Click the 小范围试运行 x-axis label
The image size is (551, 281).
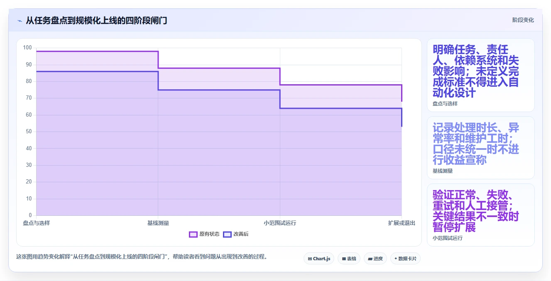(x=280, y=223)
